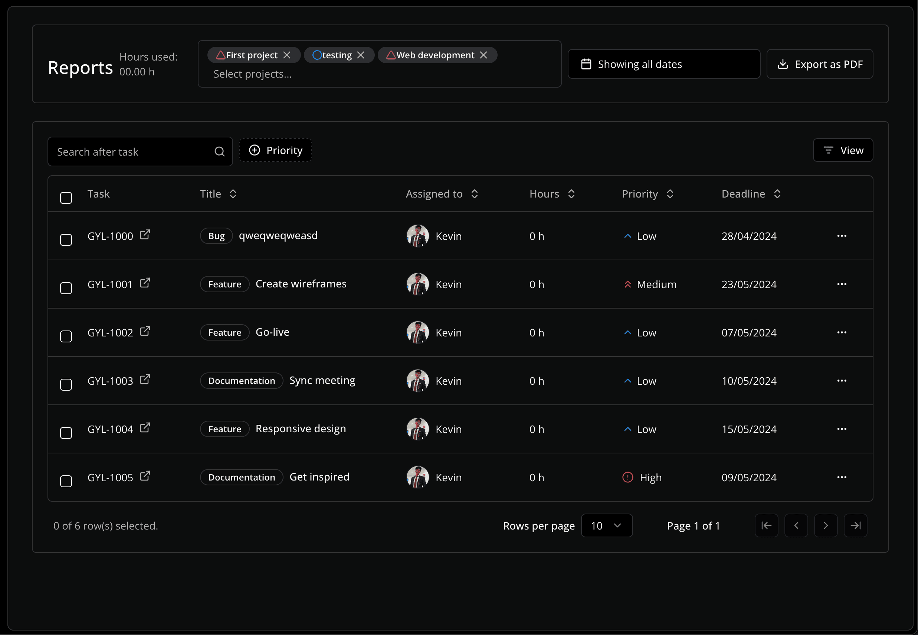Image resolution: width=918 pixels, height=635 pixels.
Task: Open the ellipsis menu for GYL-1005
Action: coord(842,477)
